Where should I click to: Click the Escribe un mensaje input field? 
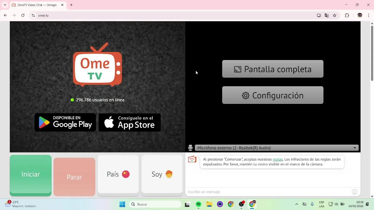pos(268,192)
